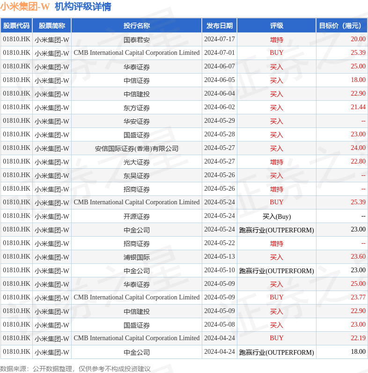Viewport: 368px width, 373px height.
Task: Select 国泰君安 in the bank column
Action: click(x=136, y=39)
